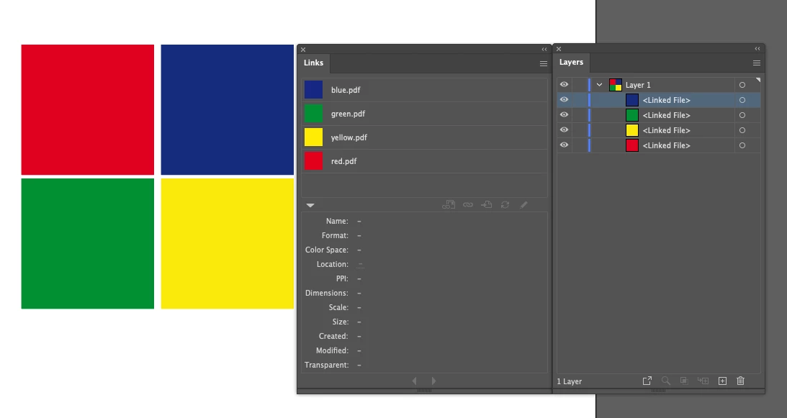The width and height of the screenshot is (787, 418).
Task: Open the Layers panel hamburger menu
Action: tap(756, 63)
